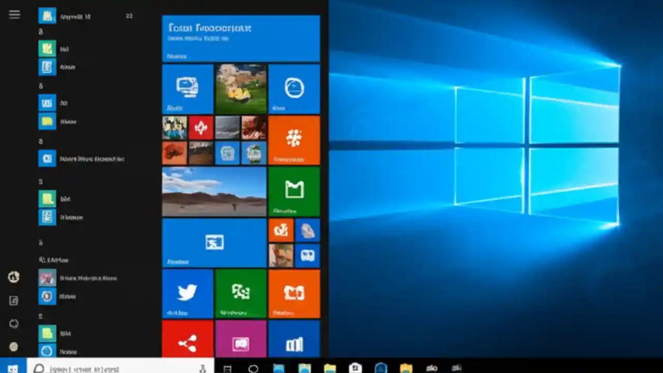Expand the Start menu hamburger navigation

pos(14,14)
